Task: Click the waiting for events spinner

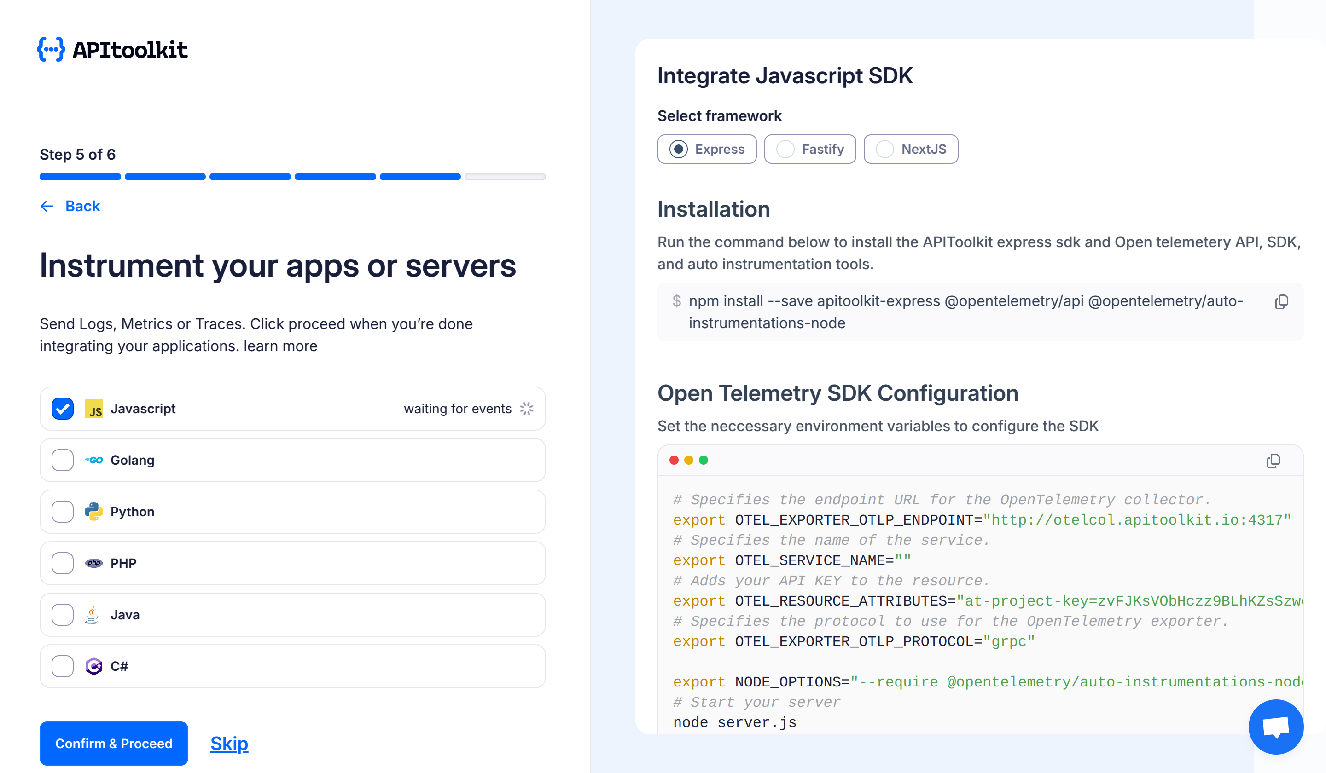Action: coord(527,409)
